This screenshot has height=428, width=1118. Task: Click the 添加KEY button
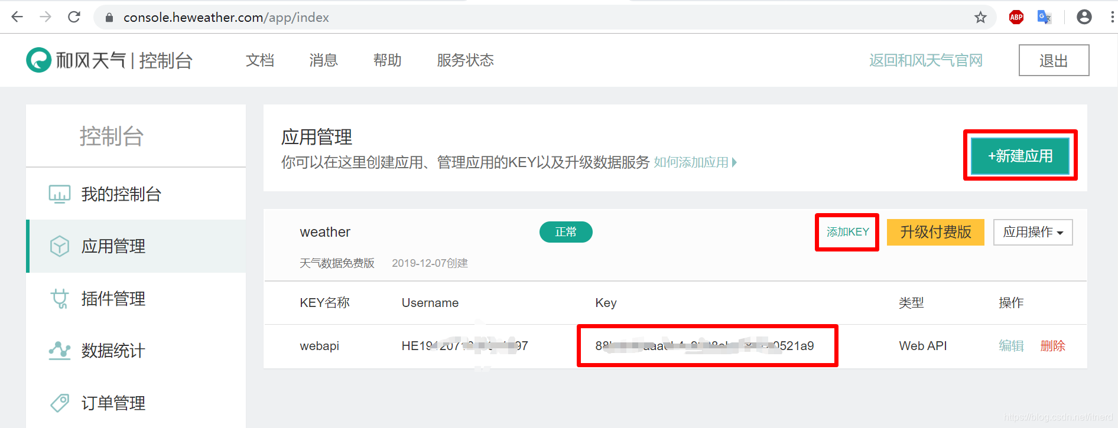click(x=847, y=232)
